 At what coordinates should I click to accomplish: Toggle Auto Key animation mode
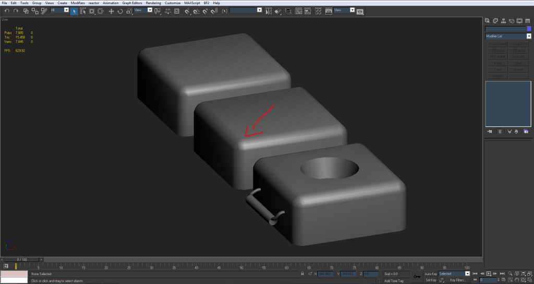430,274
